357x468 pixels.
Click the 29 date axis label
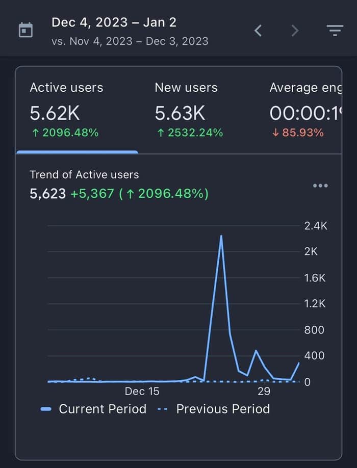click(x=264, y=392)
